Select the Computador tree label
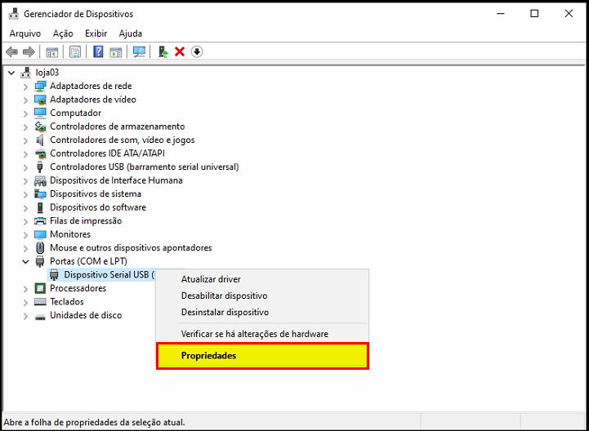Screen dimensions: 589x431 pyautogui.click(x=75, y=113)
